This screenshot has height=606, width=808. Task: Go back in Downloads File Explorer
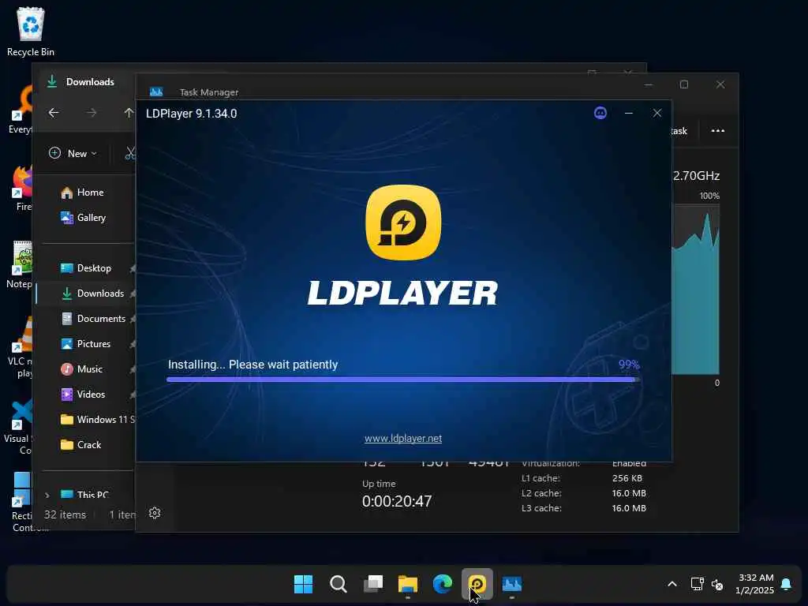tap(54, 113)
